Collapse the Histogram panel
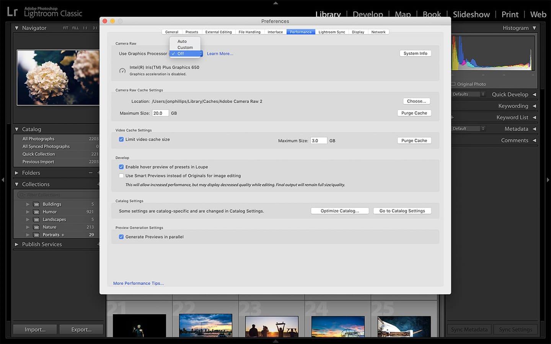The image size is (551, 344). tap(535, 28)
